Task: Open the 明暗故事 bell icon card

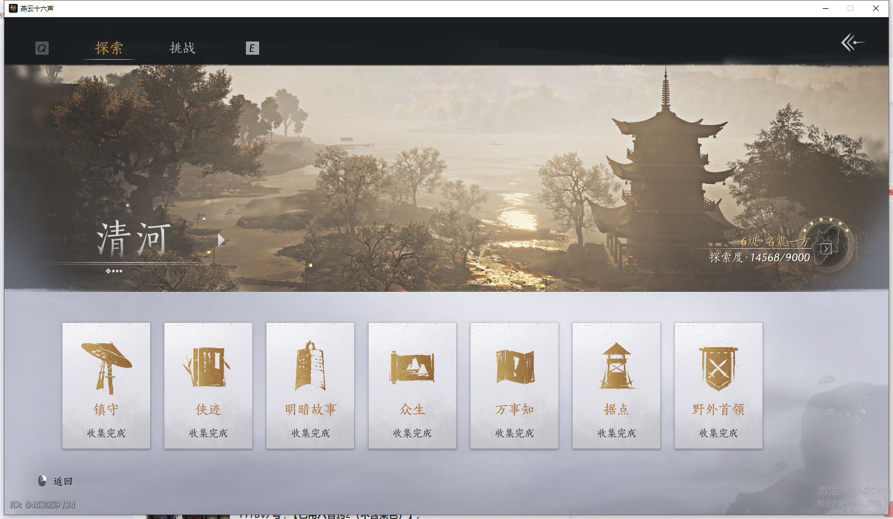Action: point(310,385)
